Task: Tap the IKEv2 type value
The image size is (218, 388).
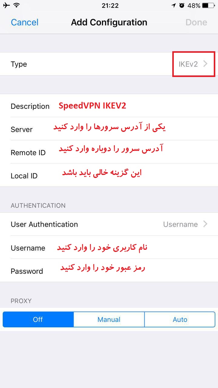Action: 188,64
